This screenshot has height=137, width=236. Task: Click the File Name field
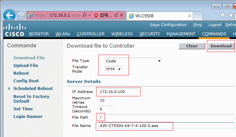pos(167,126)
